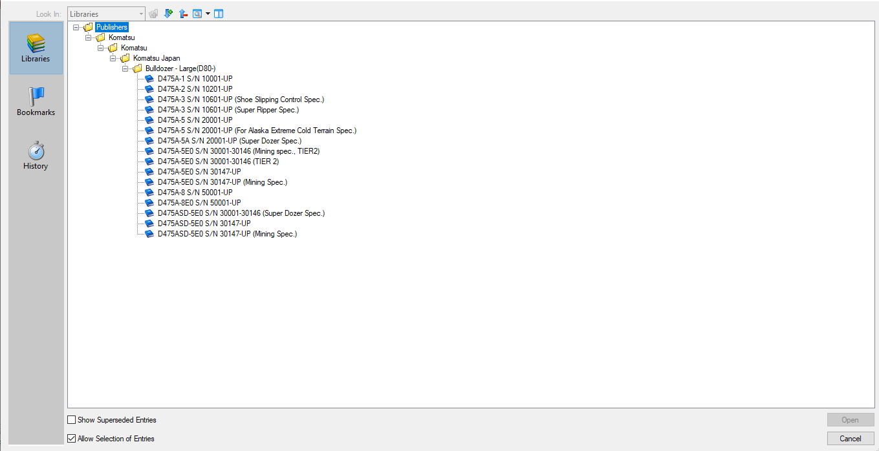Viewport: 879px width, 451px height.
Task: Collapse the Komatsu Japan node
Action: [x=113, y=58]
